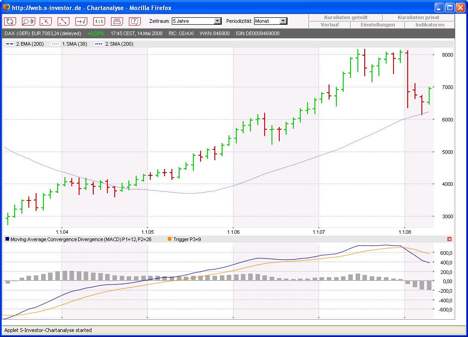468x337 pixels.
Task: Click the 1.1.04 date axis label
Action: tap(62, 232)
